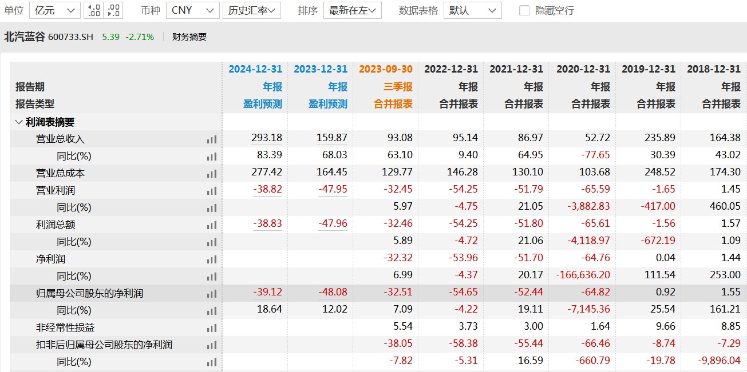Click 2024-12-31 column header

[x=255, y=69]
